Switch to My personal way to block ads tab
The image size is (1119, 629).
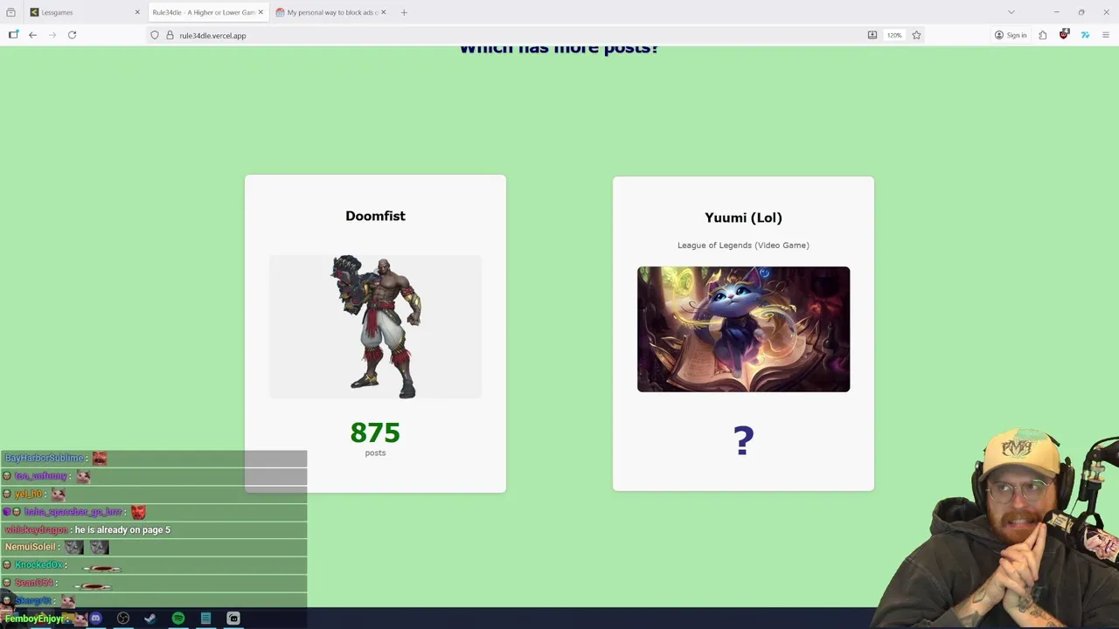(x=330, y=12)
